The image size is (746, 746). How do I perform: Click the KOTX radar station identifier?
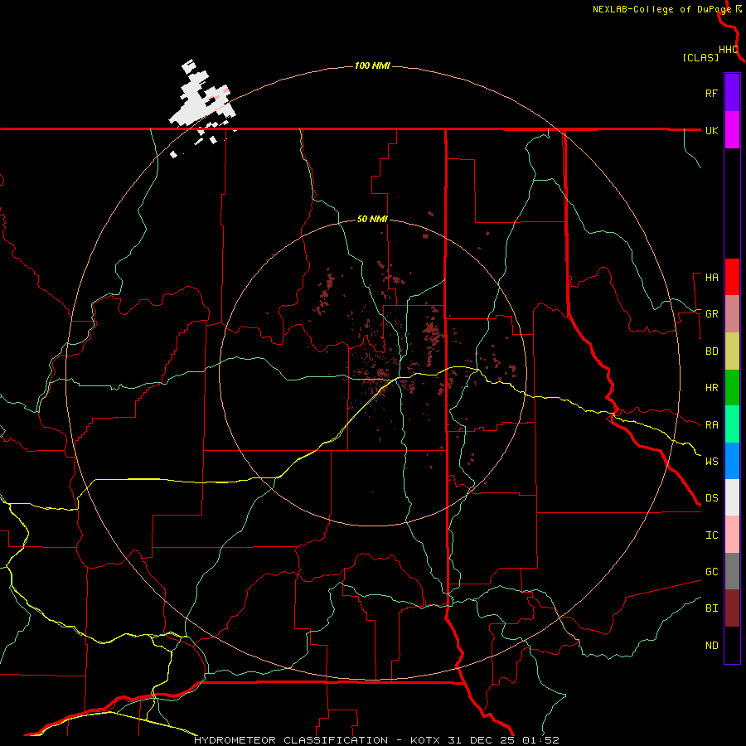tap(427, 740)
